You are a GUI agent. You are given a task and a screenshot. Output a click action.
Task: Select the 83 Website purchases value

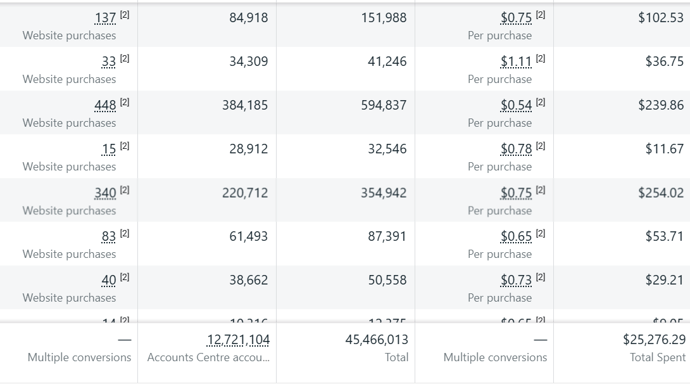tap(108, 236)
